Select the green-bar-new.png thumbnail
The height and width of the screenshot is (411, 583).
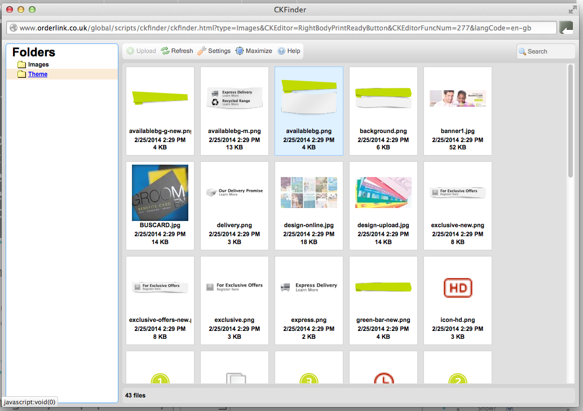coord(383,287)
